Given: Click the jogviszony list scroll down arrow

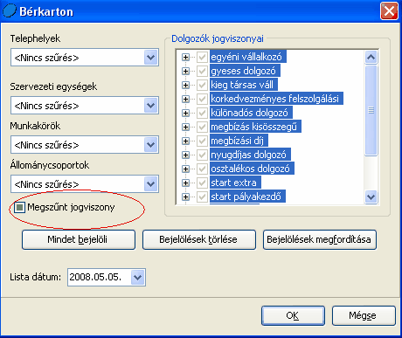Looking at the screenshot, I should tap(371, 197).
